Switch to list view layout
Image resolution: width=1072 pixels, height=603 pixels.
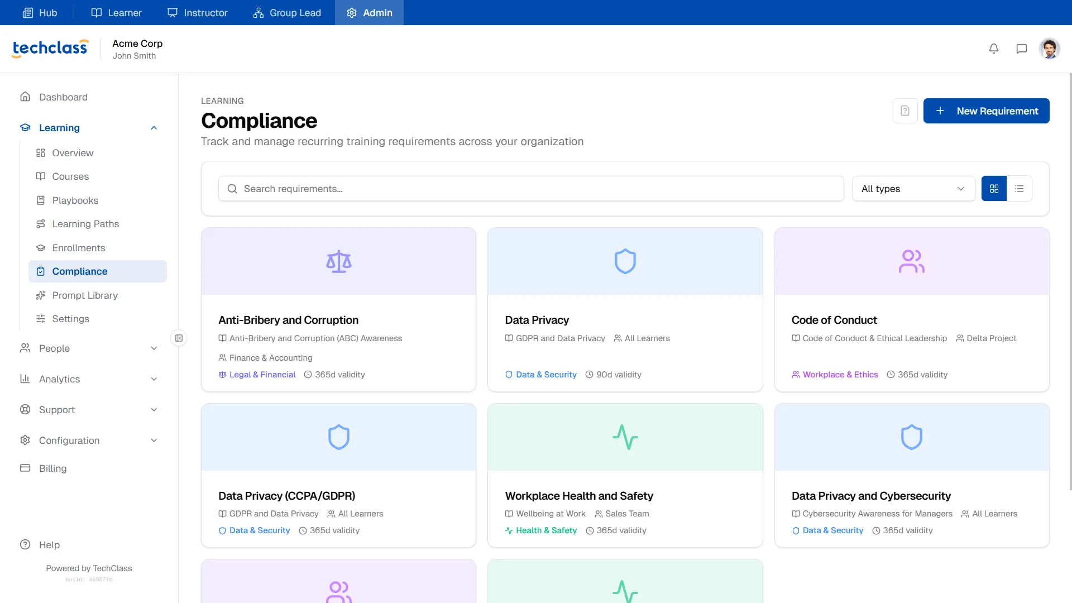tap(1020, 189)
